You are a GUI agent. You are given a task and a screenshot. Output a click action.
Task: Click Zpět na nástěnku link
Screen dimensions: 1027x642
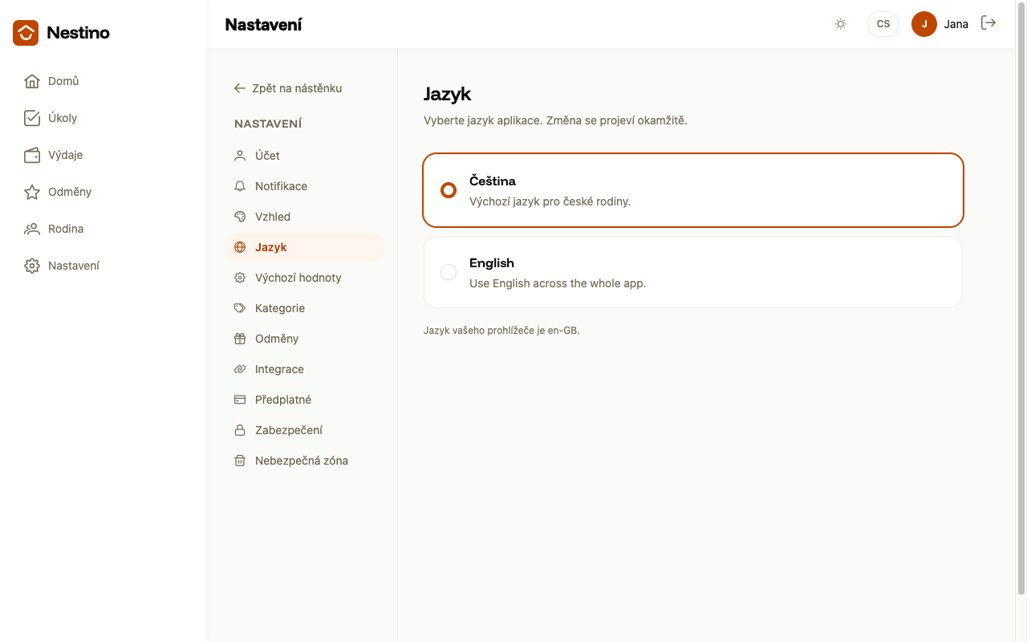(x=288, y=88)
